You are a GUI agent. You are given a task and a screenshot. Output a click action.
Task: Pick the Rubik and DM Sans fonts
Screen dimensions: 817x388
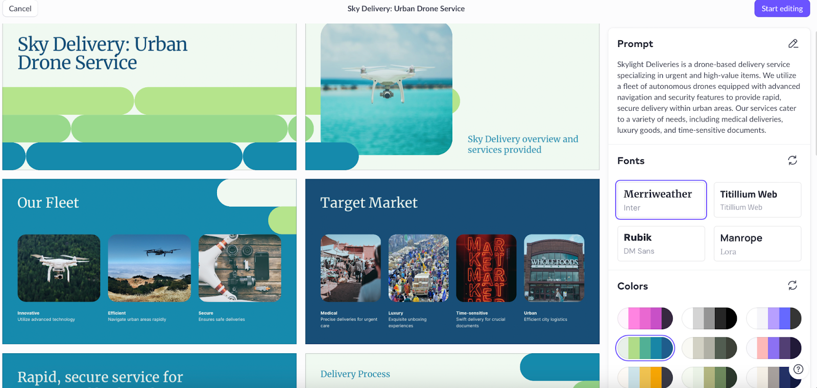click(661, 244)
